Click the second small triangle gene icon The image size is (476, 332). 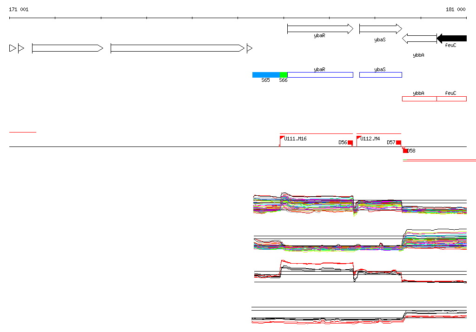coord(21,48)
